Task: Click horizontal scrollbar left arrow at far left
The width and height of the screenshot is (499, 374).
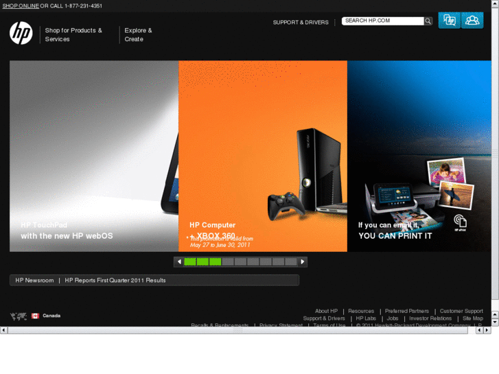Action: (x=3, y=330)
